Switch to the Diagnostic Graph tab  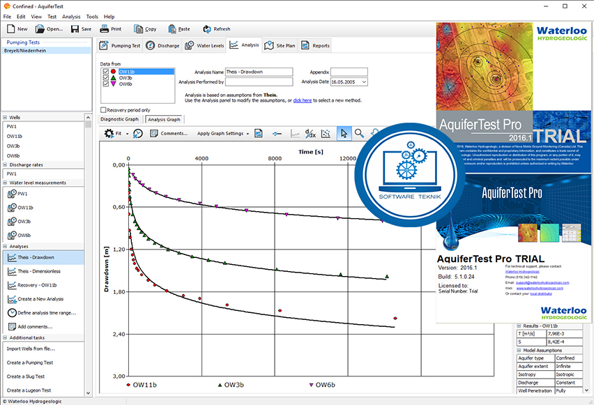120,119
